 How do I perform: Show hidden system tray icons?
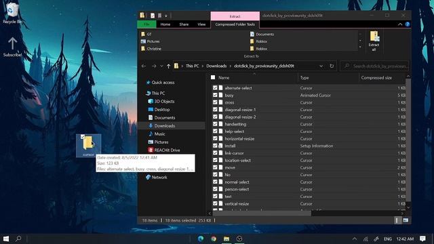[355, 239]
